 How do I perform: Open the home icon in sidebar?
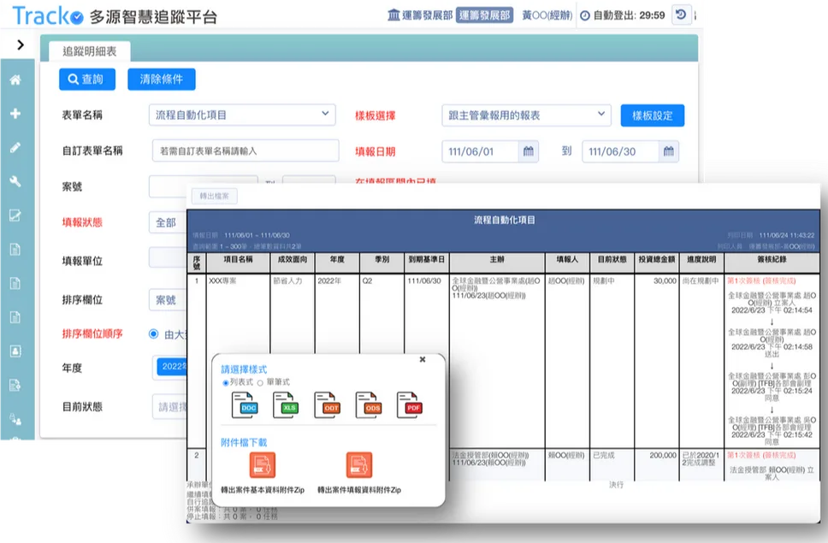(x=15, y=80)
